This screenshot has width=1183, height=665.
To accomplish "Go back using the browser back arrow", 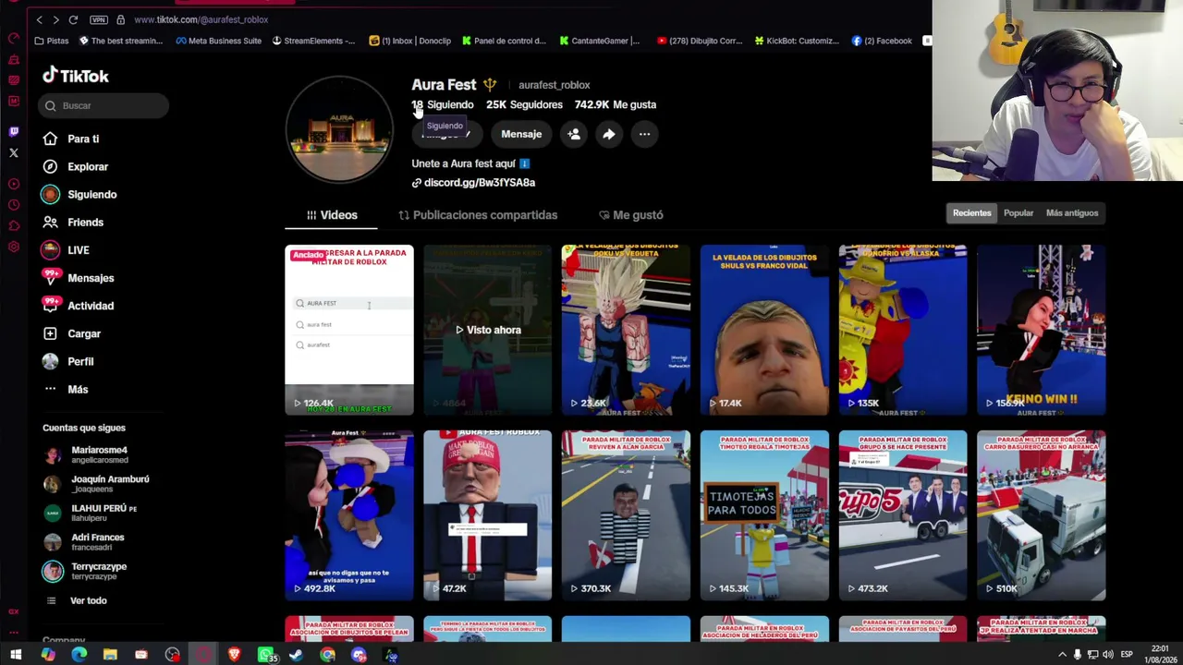I will tap(39, 19).
